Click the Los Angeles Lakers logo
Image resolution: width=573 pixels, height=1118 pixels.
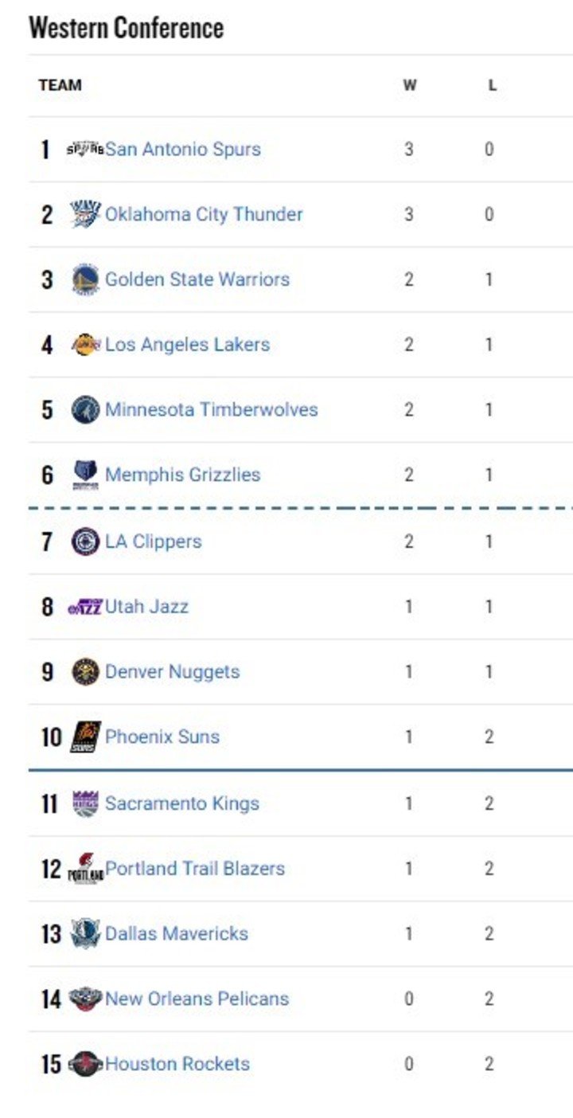[x=85, y=345]
